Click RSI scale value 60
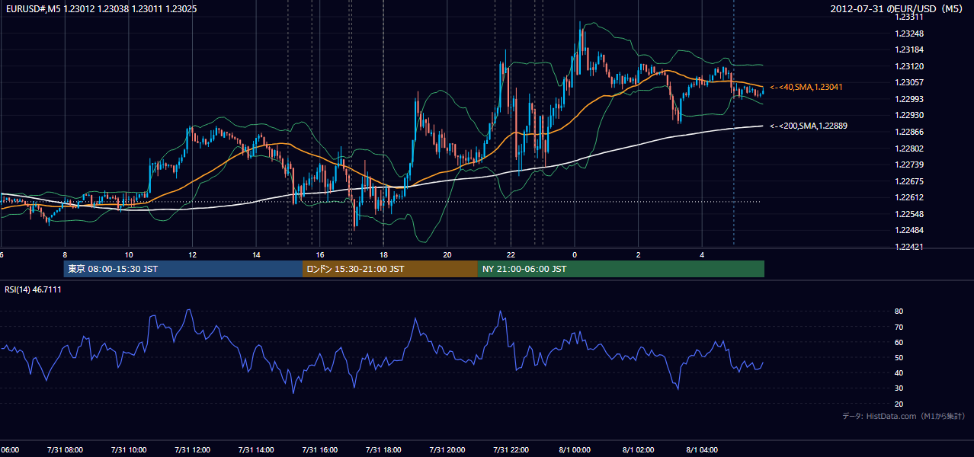Viewport: 974px width, 457px height. [899, 342]
